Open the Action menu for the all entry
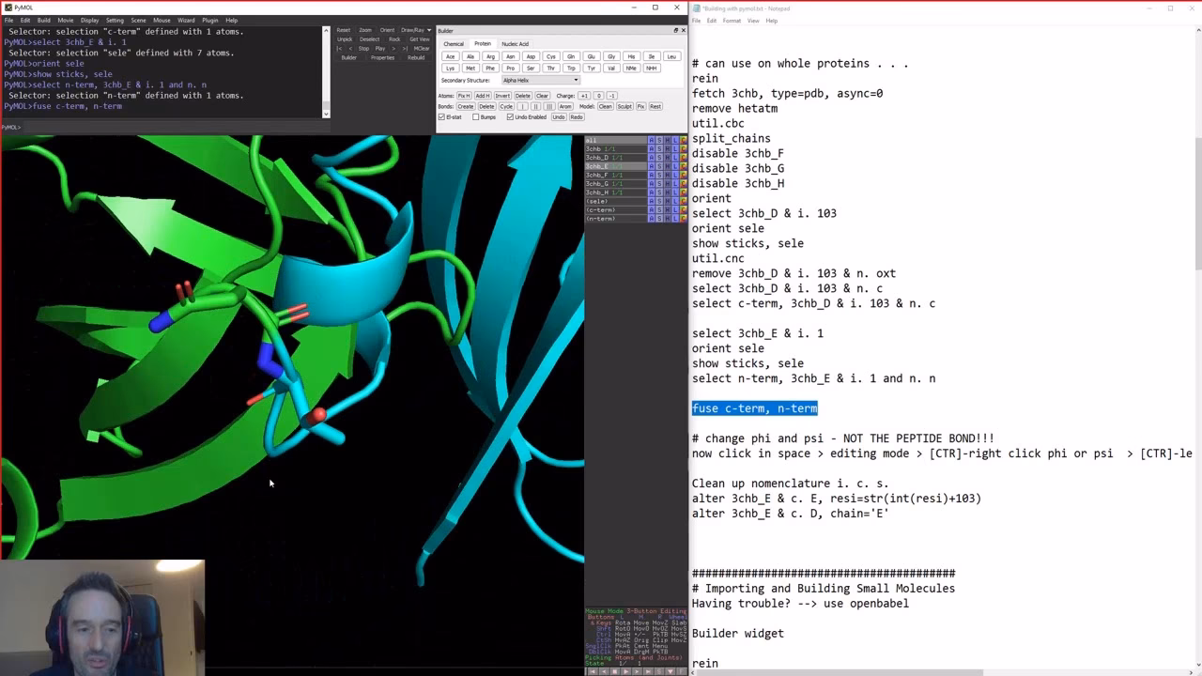Screen dimensions: 1202x676 tap(651, 140)
